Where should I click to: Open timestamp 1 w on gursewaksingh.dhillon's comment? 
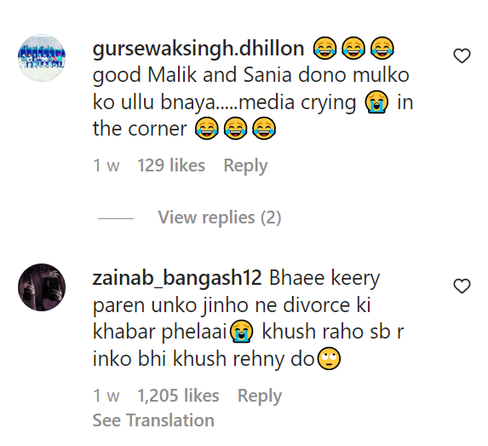coord(106,165)
